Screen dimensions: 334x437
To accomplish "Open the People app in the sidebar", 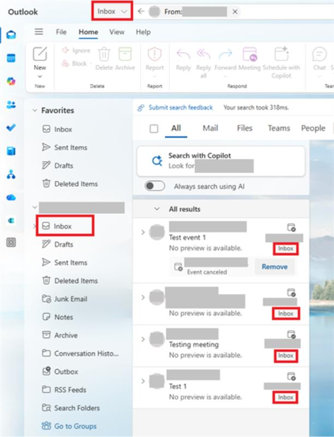I will 11,104.
